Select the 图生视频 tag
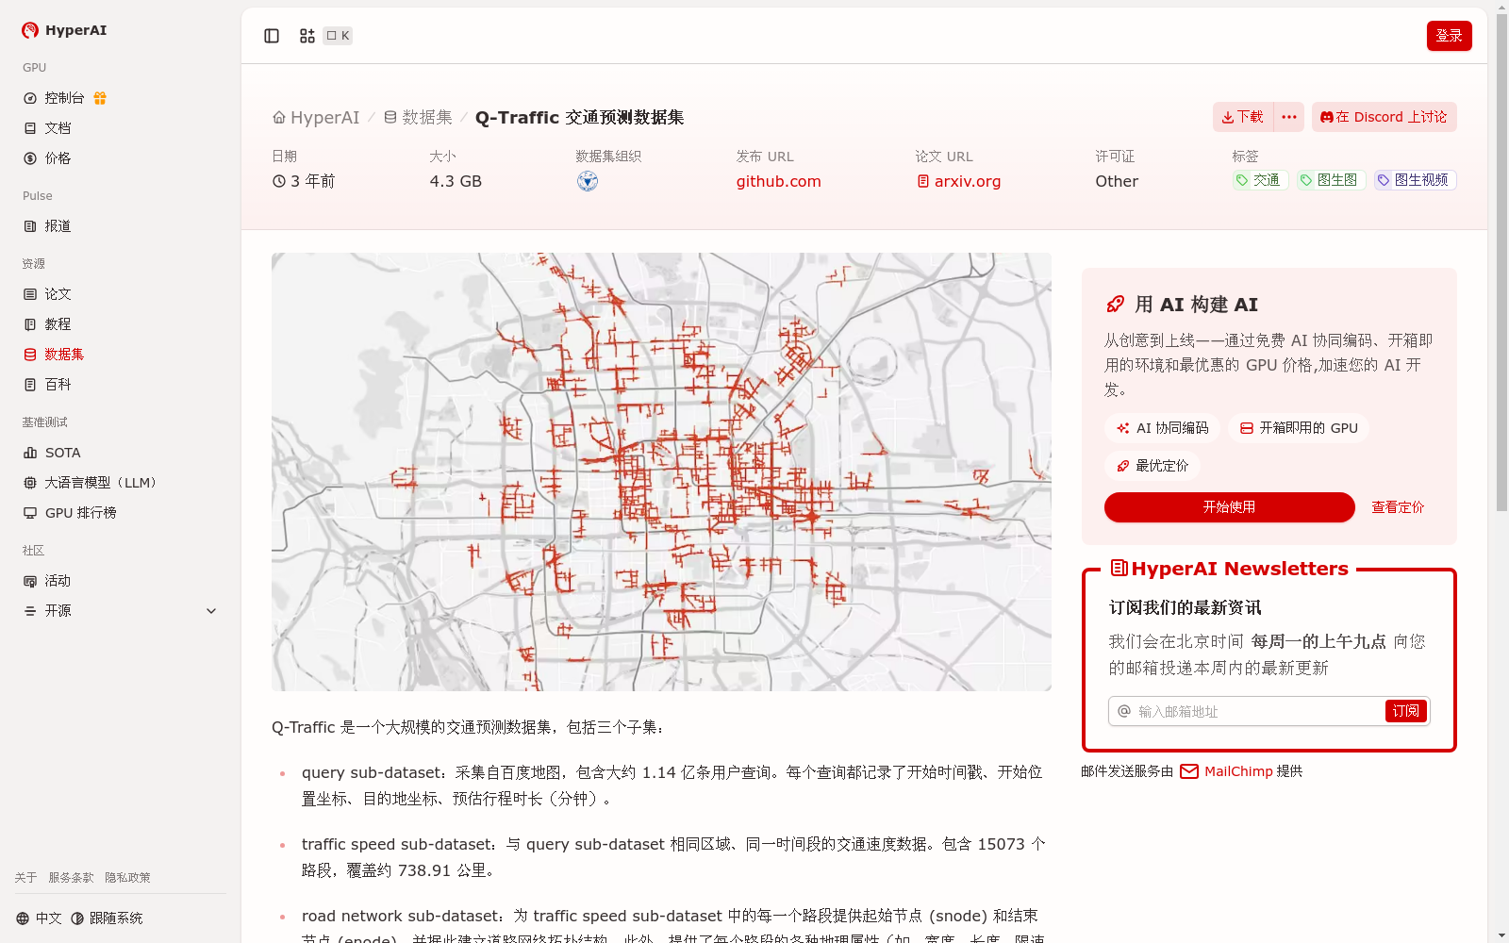This screenshot has width=1509, height=943. (1415, 180)
